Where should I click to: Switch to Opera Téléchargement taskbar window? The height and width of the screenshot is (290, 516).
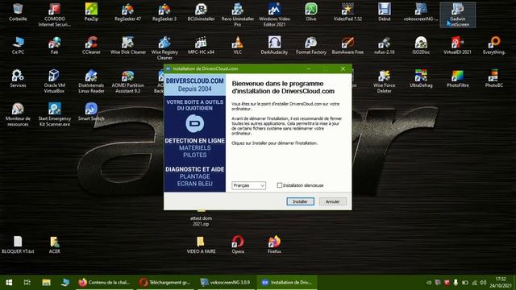tap(166, 283)
